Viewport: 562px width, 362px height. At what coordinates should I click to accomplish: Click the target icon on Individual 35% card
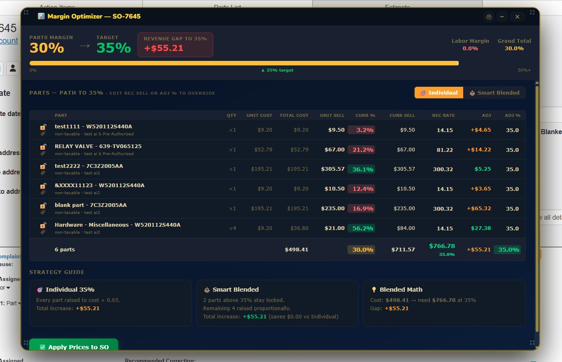(x=40, y=290)
